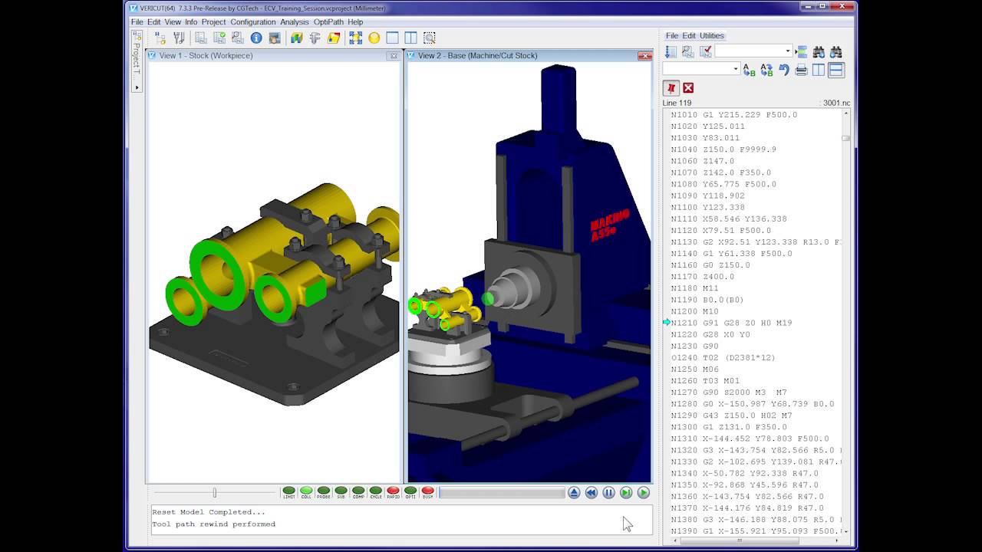Toggle the COLL status indicator light
Image resolution: width=982 pixels, height=552 pixels.
click(x=306, y=491)
